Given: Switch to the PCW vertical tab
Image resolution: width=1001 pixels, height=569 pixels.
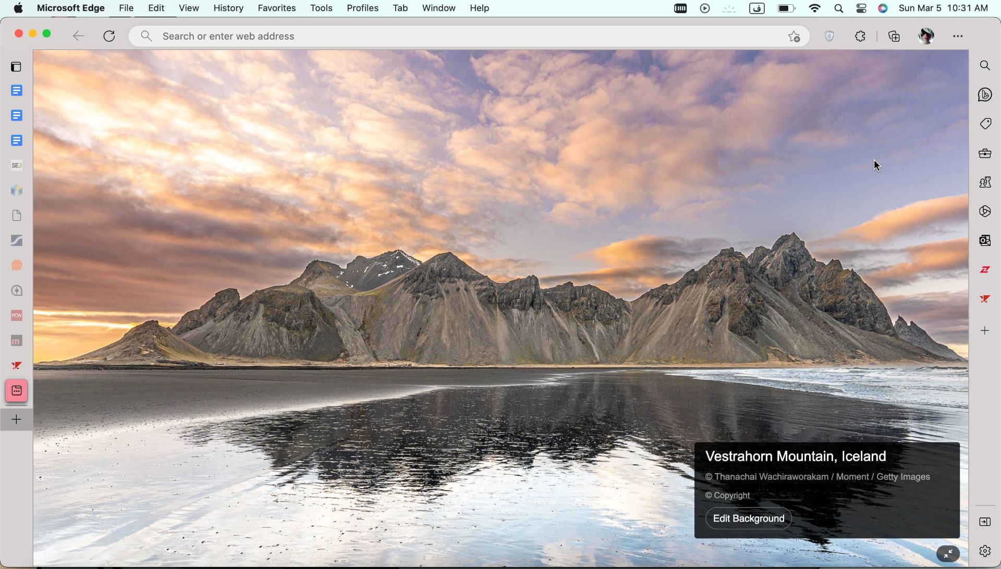Looking at the screenshot, I should point(17,315).
